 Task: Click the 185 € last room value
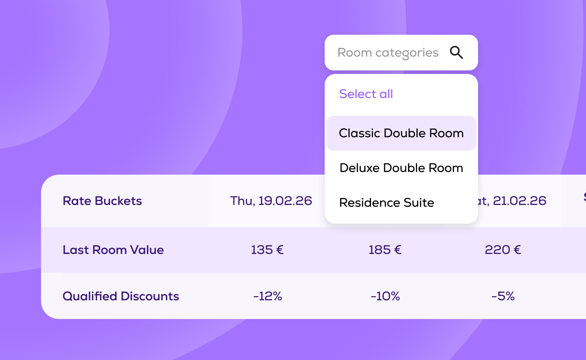coord(385,250)
